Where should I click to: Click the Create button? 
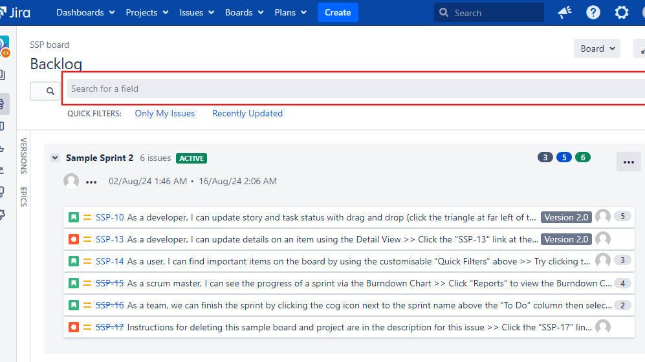(338, 12)
